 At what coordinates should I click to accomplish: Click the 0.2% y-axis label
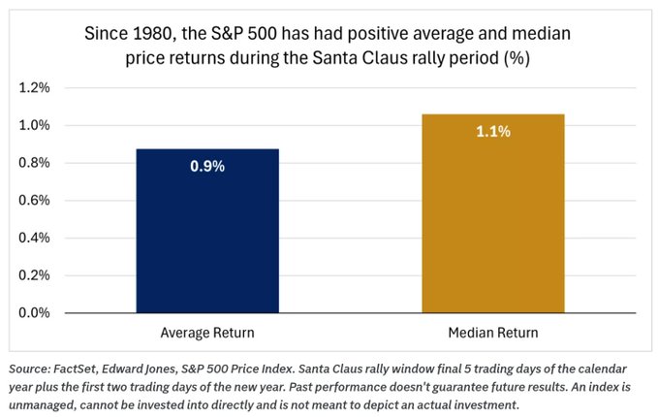pyautogui.click(x=34, y=275)
